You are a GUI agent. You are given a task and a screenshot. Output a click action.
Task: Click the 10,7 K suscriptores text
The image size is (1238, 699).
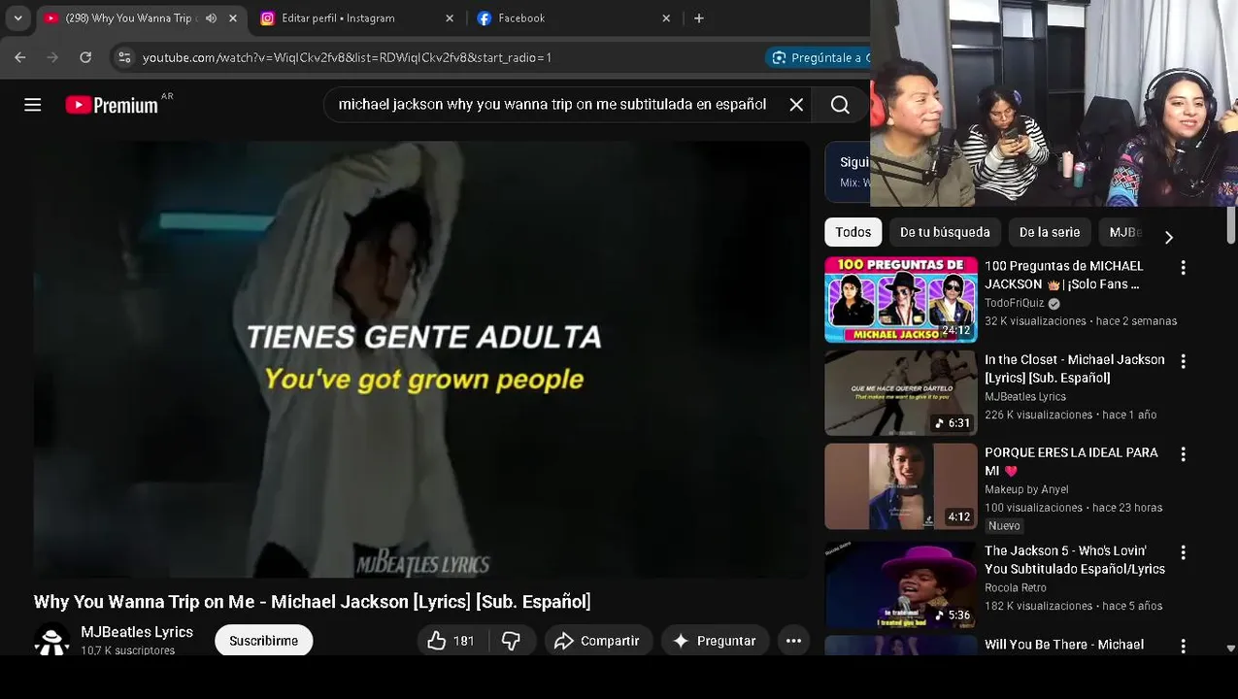click(127, 650)
